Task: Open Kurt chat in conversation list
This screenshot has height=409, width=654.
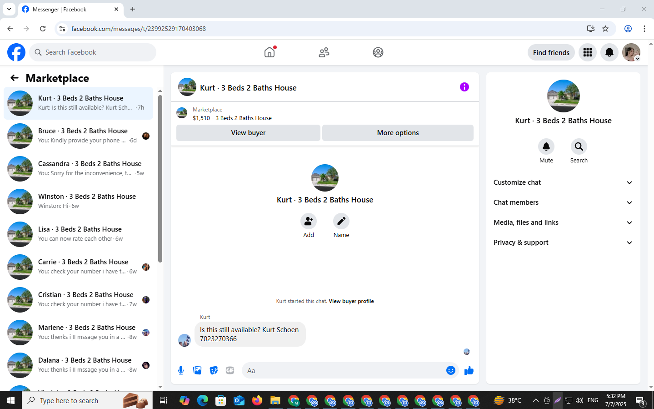Action: coord(78,103)
